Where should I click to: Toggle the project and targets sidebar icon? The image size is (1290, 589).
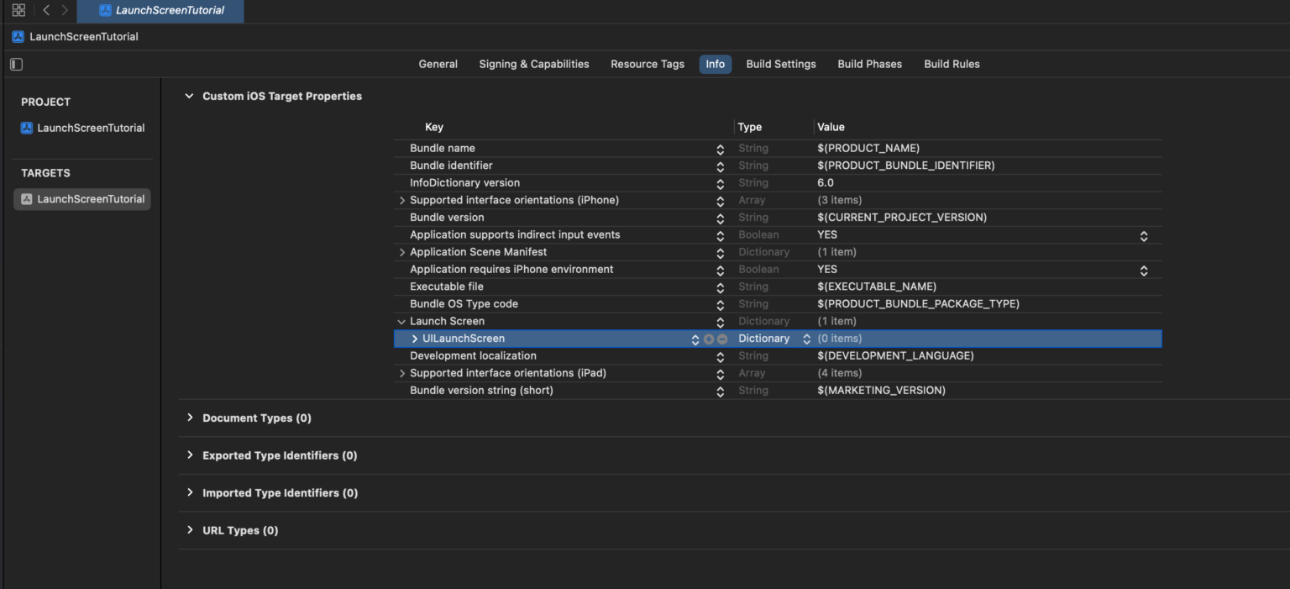(16, 65)
